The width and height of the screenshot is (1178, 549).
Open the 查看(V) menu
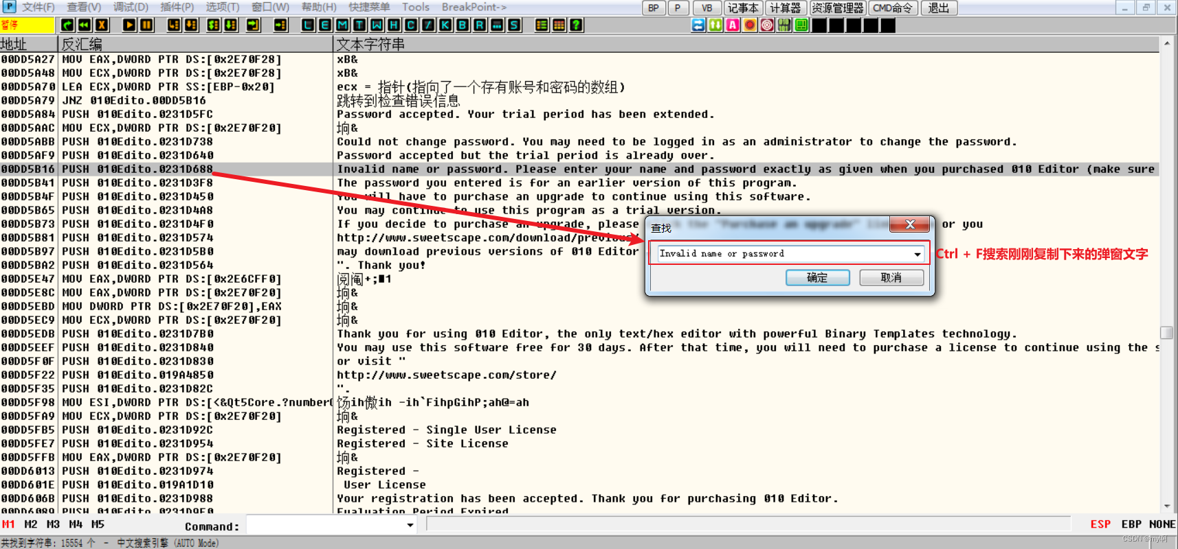[x=84, y=7]
